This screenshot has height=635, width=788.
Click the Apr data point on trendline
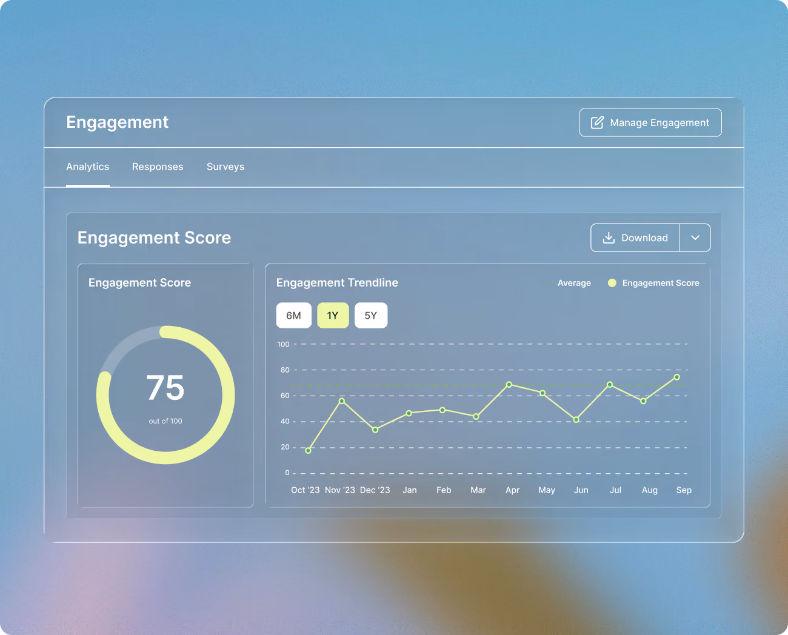pos(509,385)
